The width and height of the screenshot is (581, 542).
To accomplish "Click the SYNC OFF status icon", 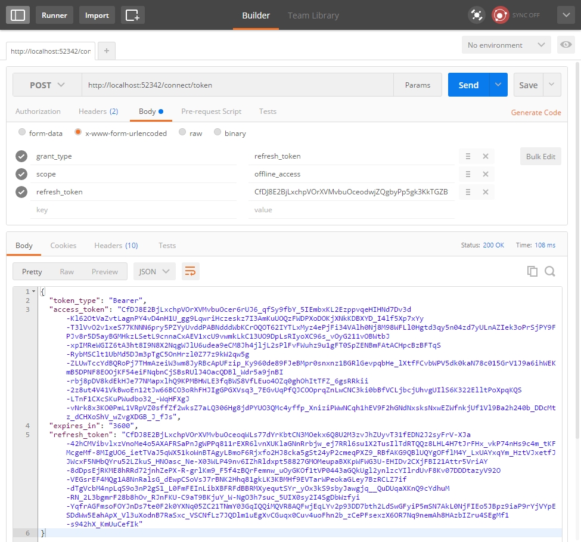I will 500,16.
